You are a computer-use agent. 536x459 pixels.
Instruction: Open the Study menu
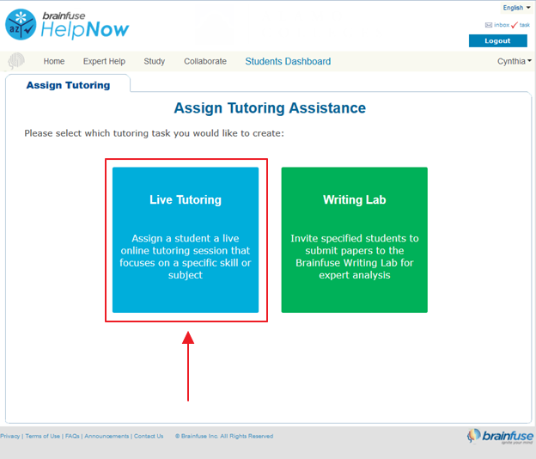[155, 61]
